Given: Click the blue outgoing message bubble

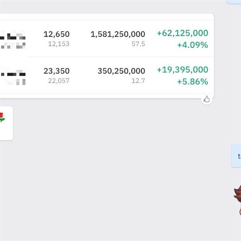Looking at the screenshot, I should click(x=236, y=156).
